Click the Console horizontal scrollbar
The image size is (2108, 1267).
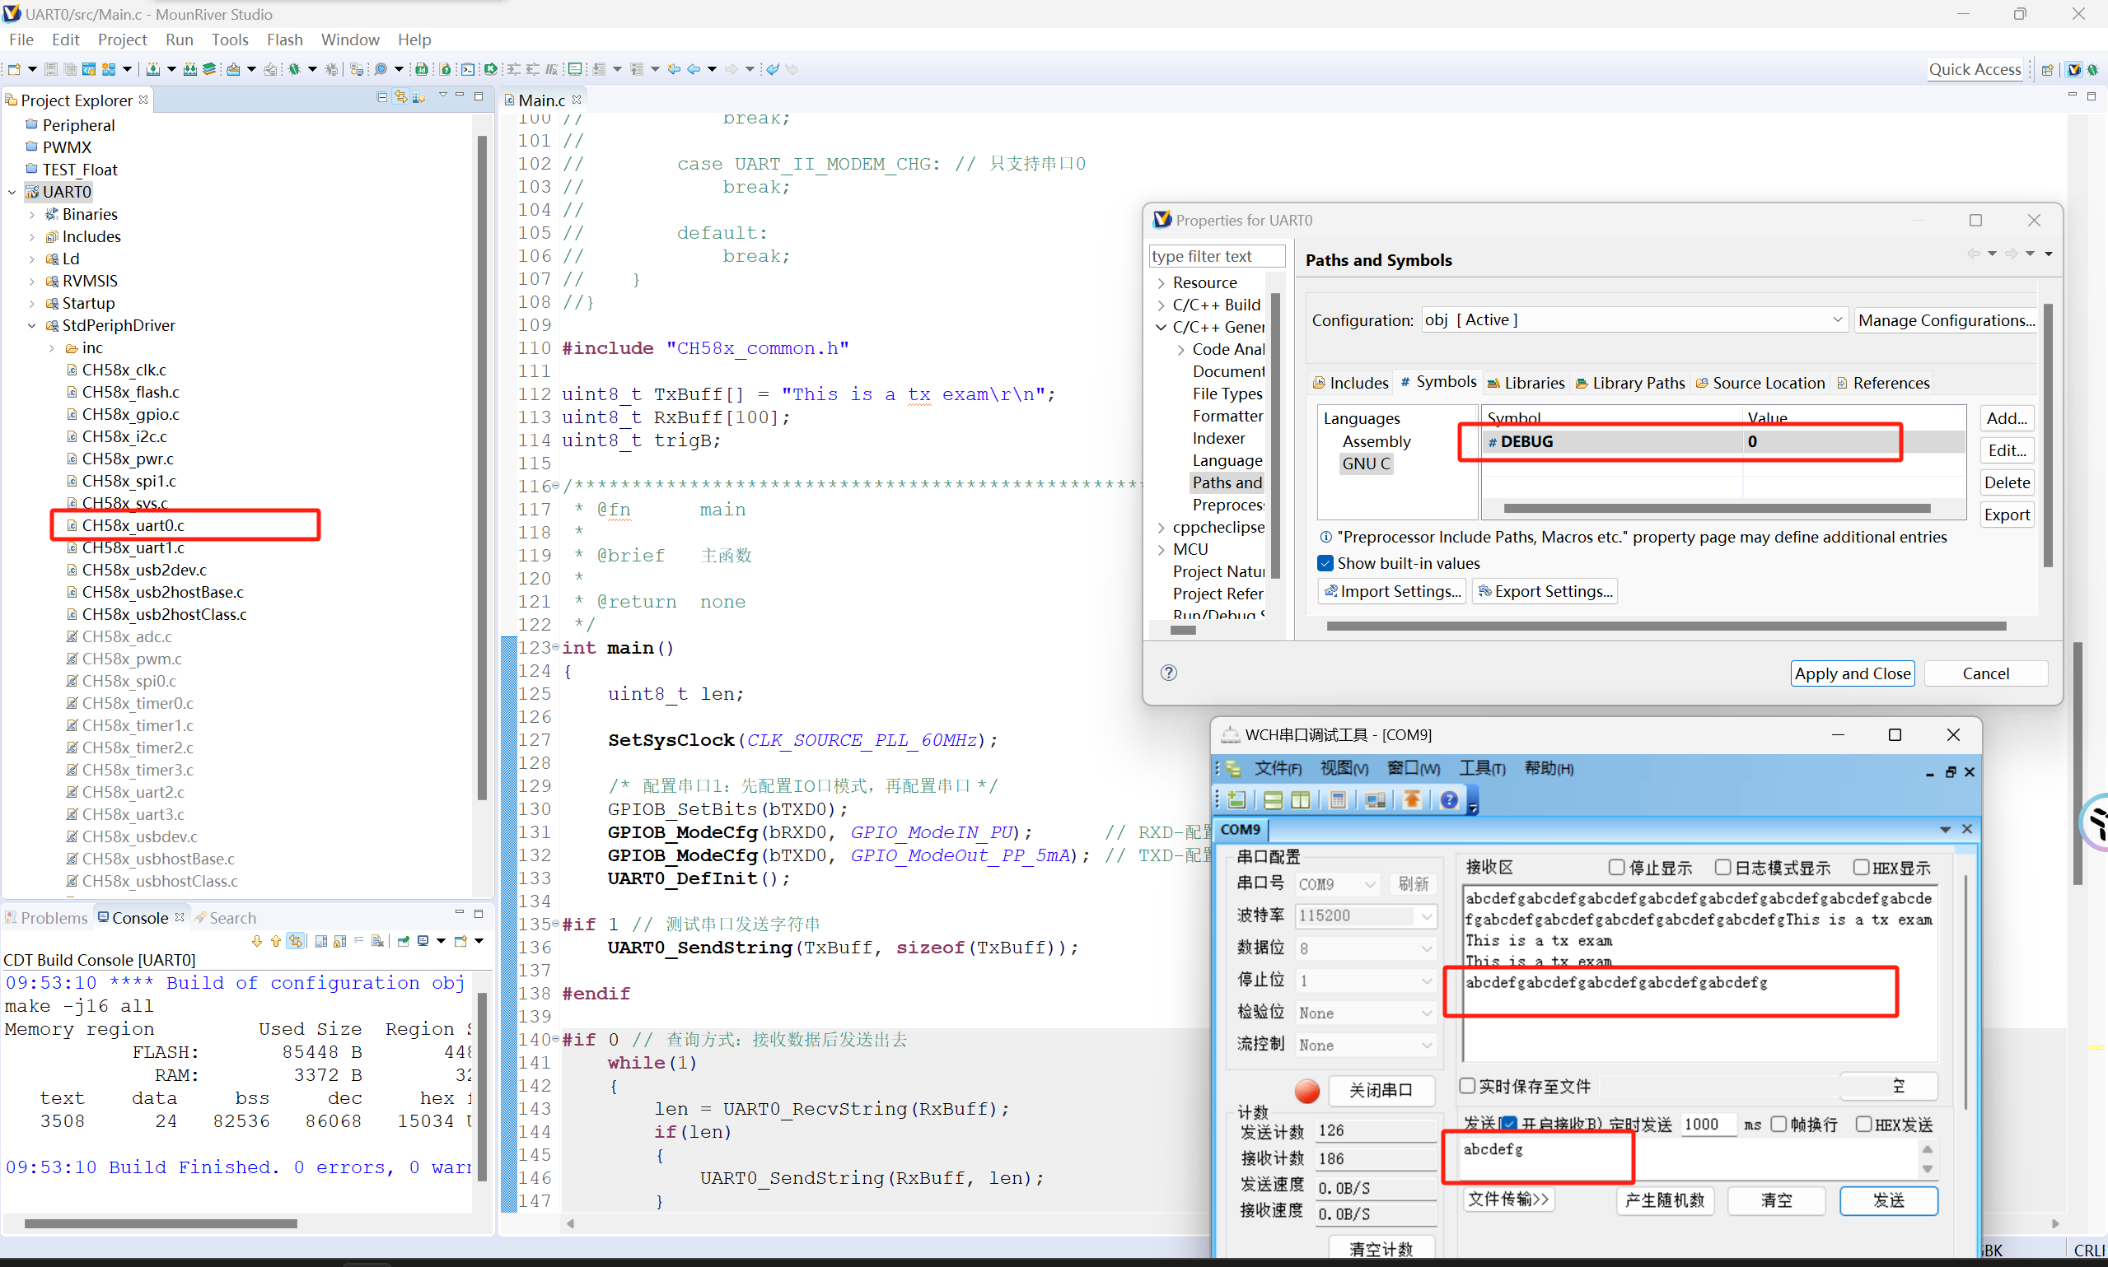pyautogui.click(x=161, y=1223)
